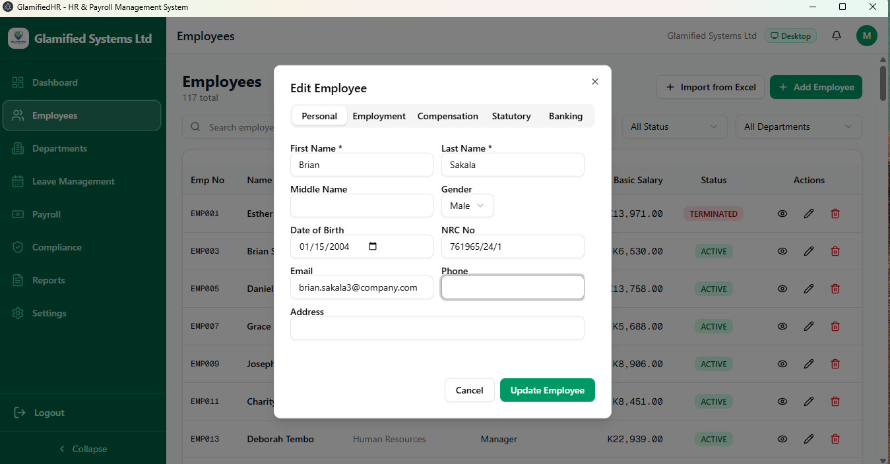View EMP013 details eye icon
Screen dimensions: 890x464
pyautogui.click(x=782, y=439)
